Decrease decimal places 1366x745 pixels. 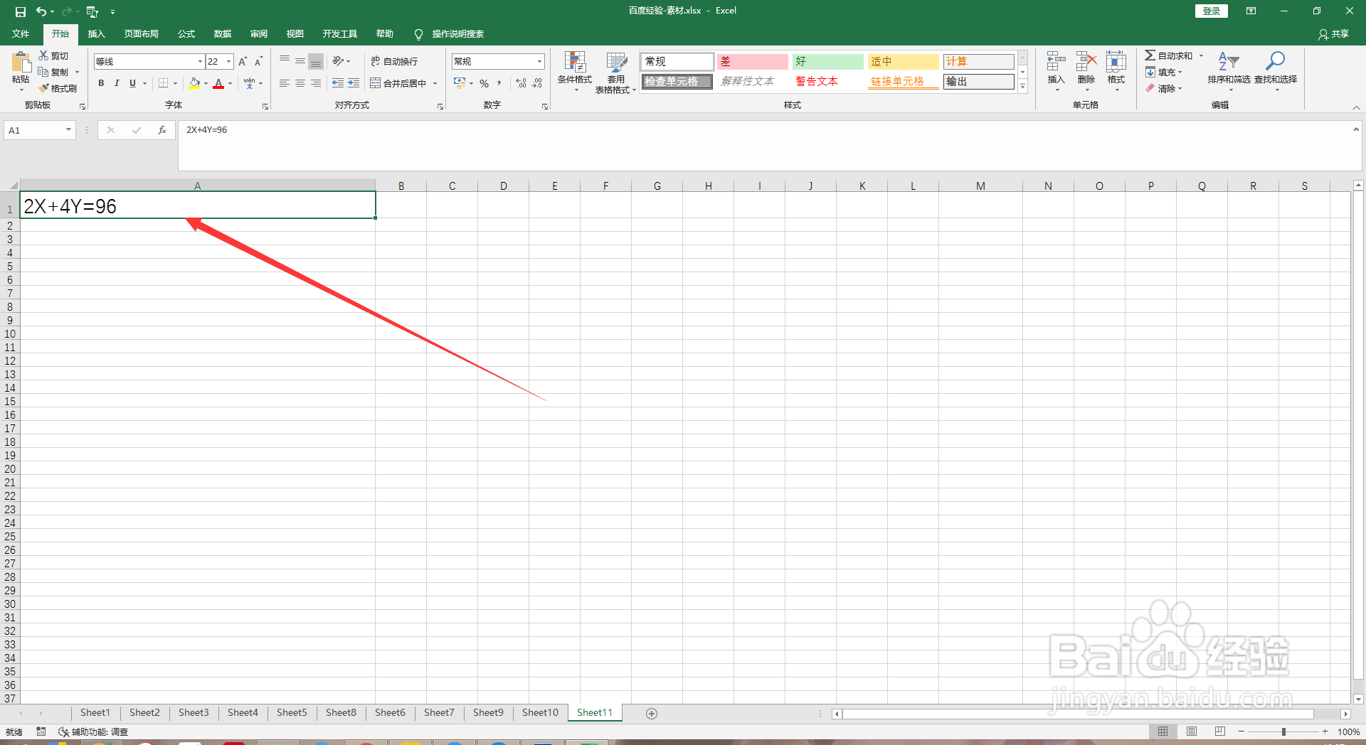pos(537,83)
